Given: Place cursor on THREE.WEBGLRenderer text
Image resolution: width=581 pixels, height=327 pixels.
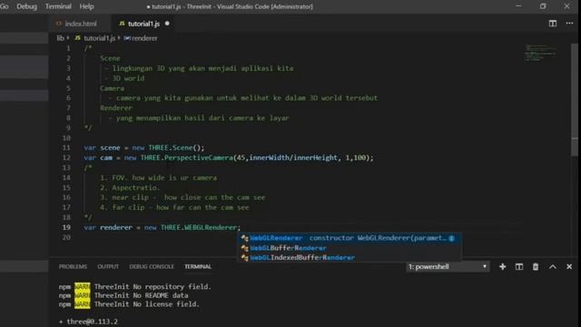Looking at the screenshot, I should click(199, 227).
